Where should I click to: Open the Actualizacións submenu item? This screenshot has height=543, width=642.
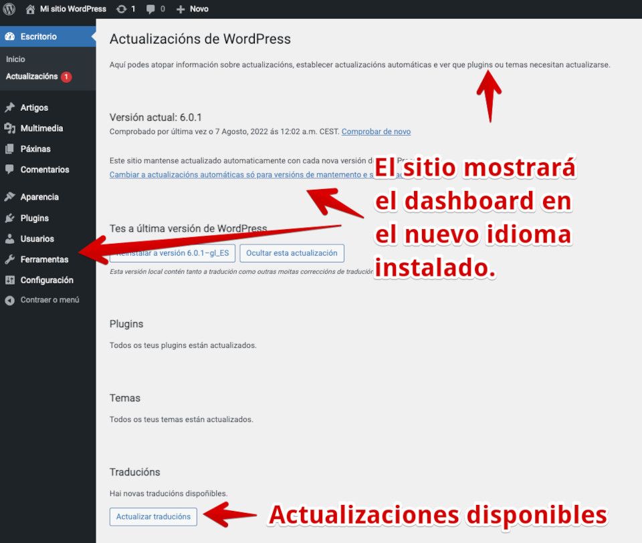(31, 76)
